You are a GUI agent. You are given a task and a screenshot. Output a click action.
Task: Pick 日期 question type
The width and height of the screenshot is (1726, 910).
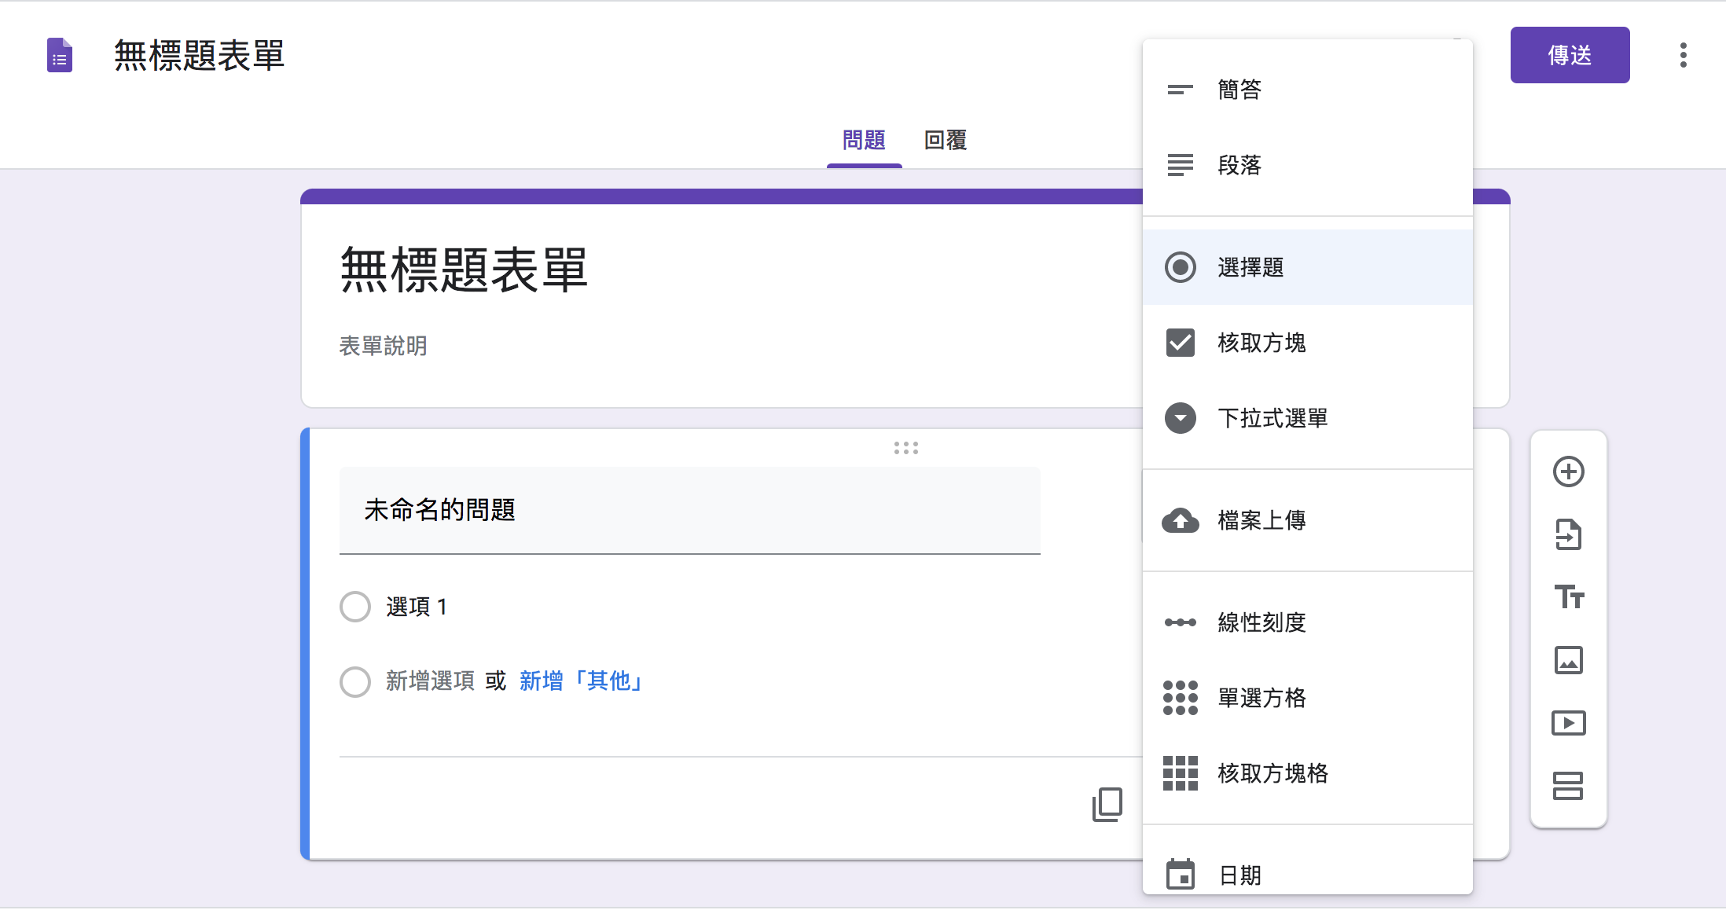click(x=1239, y=875)
